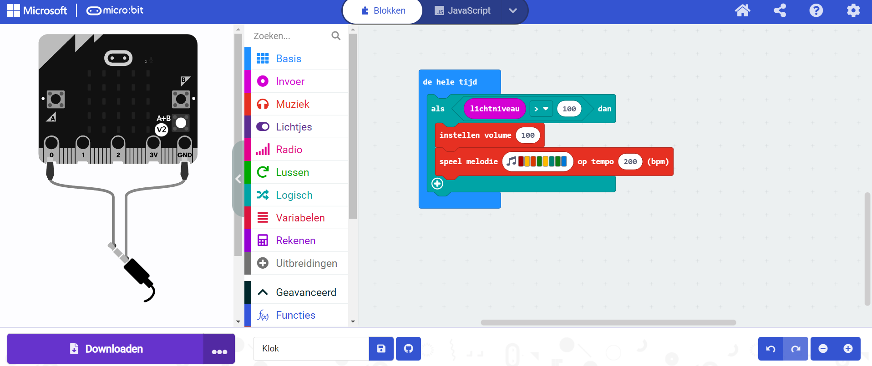Save the project with the floppy disk icon
872x366 pixels.
point(381,349)
